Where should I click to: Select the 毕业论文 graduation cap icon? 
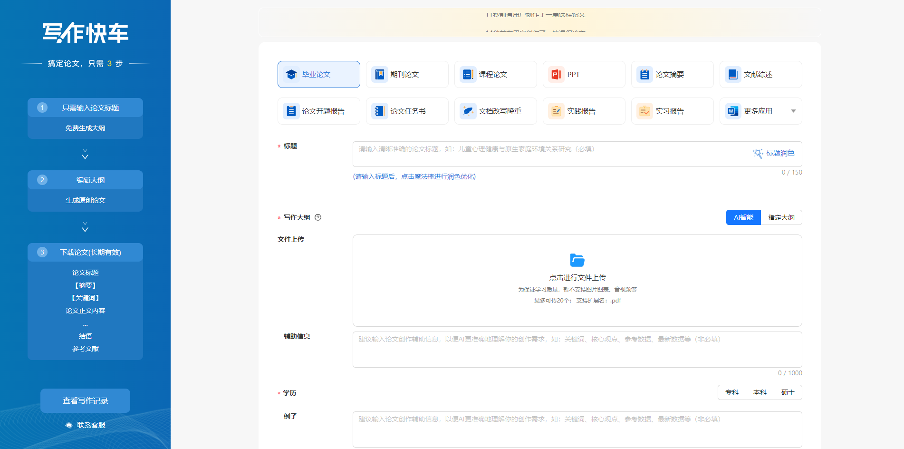tap(291, 74)
